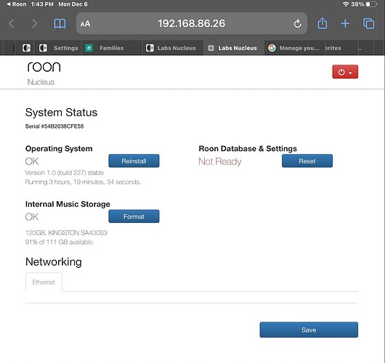Return to Roon app via status bar
Viewport: 385px width, 363px height.
click(17, 4)
